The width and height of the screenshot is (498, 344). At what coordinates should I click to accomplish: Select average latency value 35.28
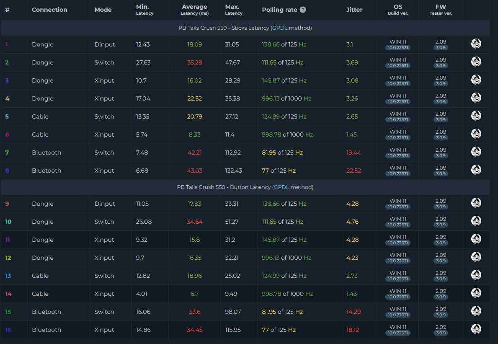(x=194, y=62)
